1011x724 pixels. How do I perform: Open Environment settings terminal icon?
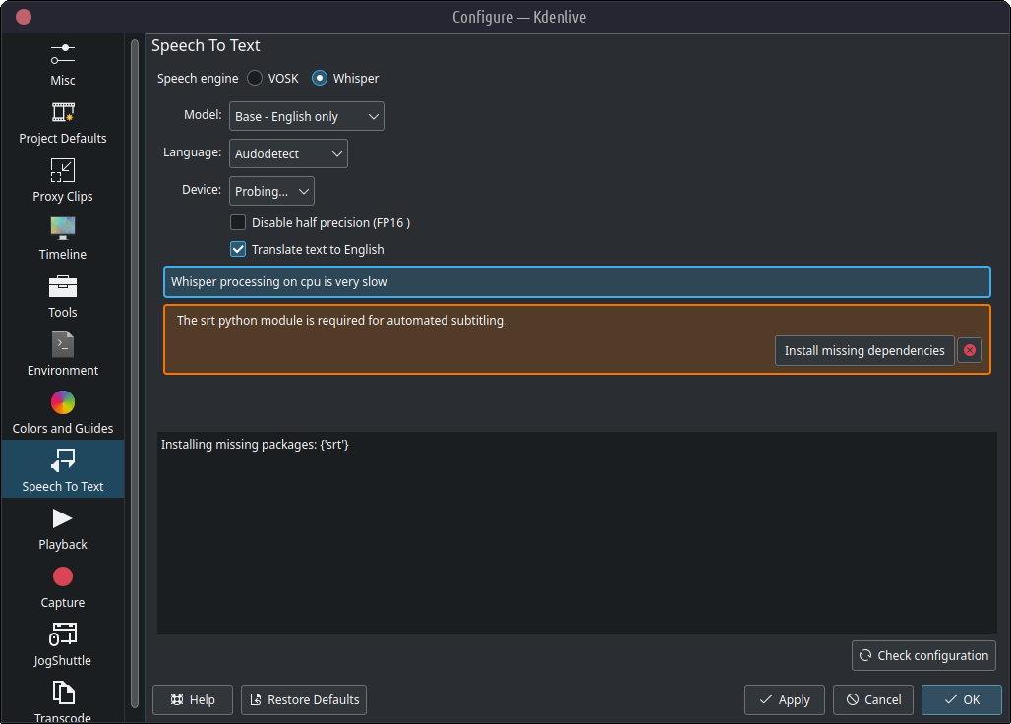63,344
